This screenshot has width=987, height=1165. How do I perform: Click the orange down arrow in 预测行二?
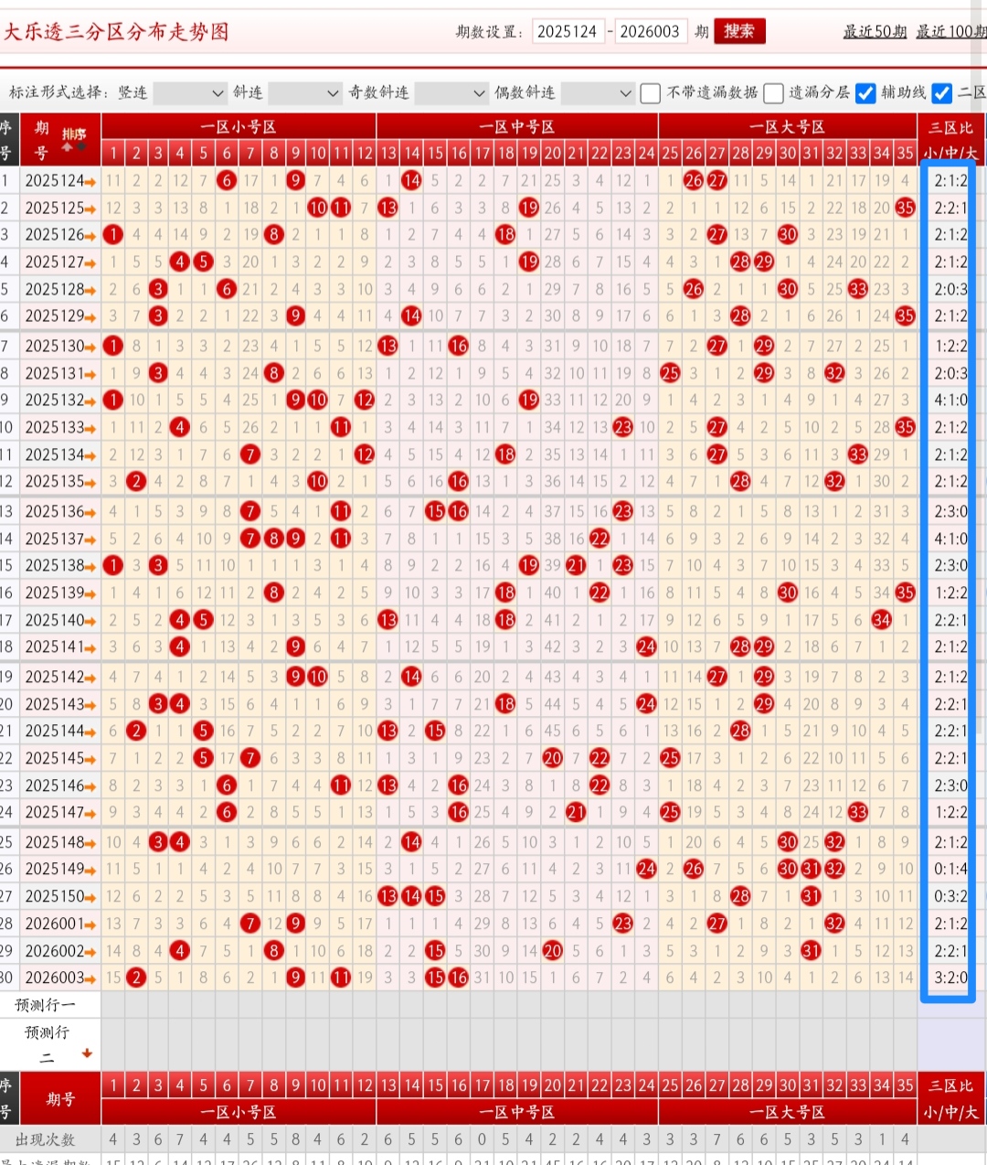87,1053
